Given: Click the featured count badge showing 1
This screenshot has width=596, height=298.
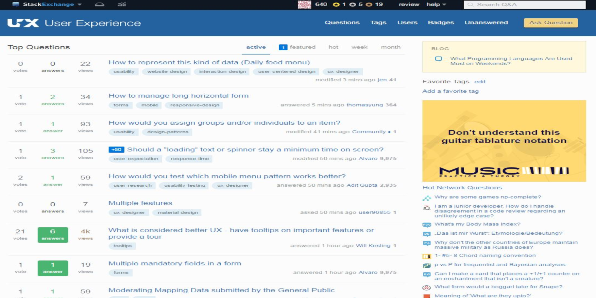Looking at the screenshot, I should [283, 47].
